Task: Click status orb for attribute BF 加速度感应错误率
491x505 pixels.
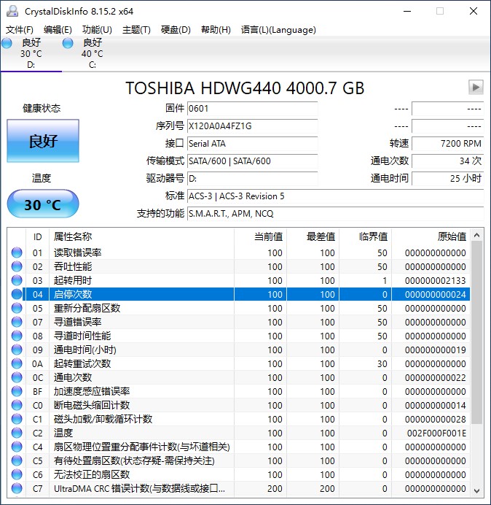Action: coord(17,391)
